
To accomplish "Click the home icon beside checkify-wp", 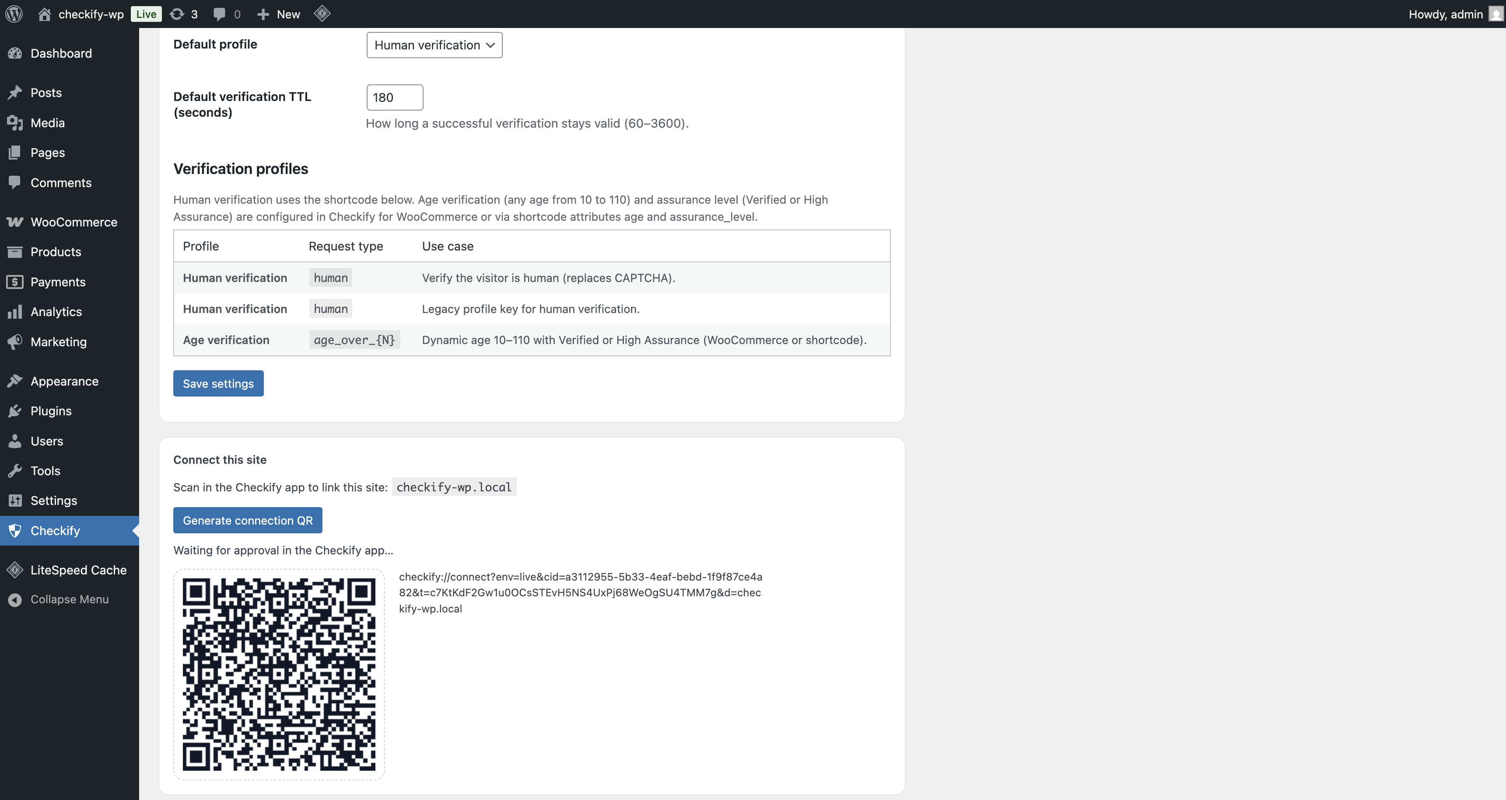I will point(45,14).
